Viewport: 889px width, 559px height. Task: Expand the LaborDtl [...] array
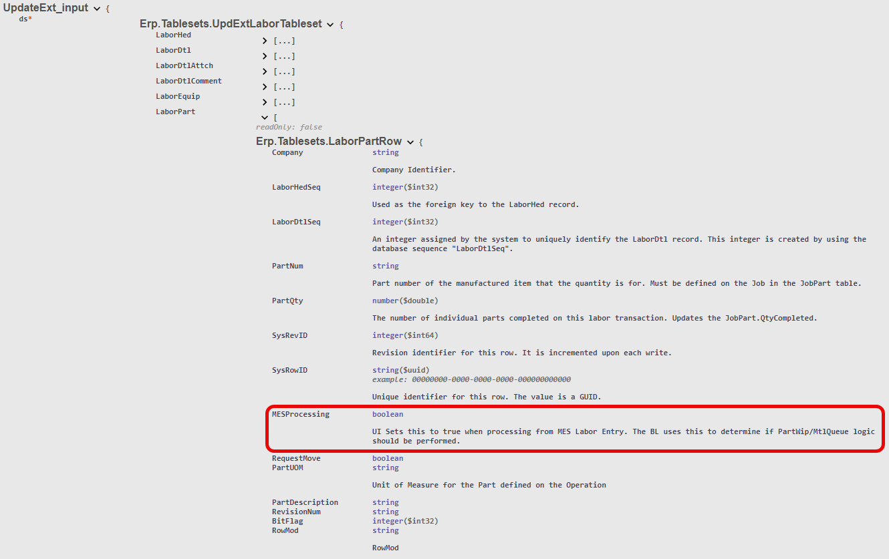pyautogui.click(x=265, y=56)
